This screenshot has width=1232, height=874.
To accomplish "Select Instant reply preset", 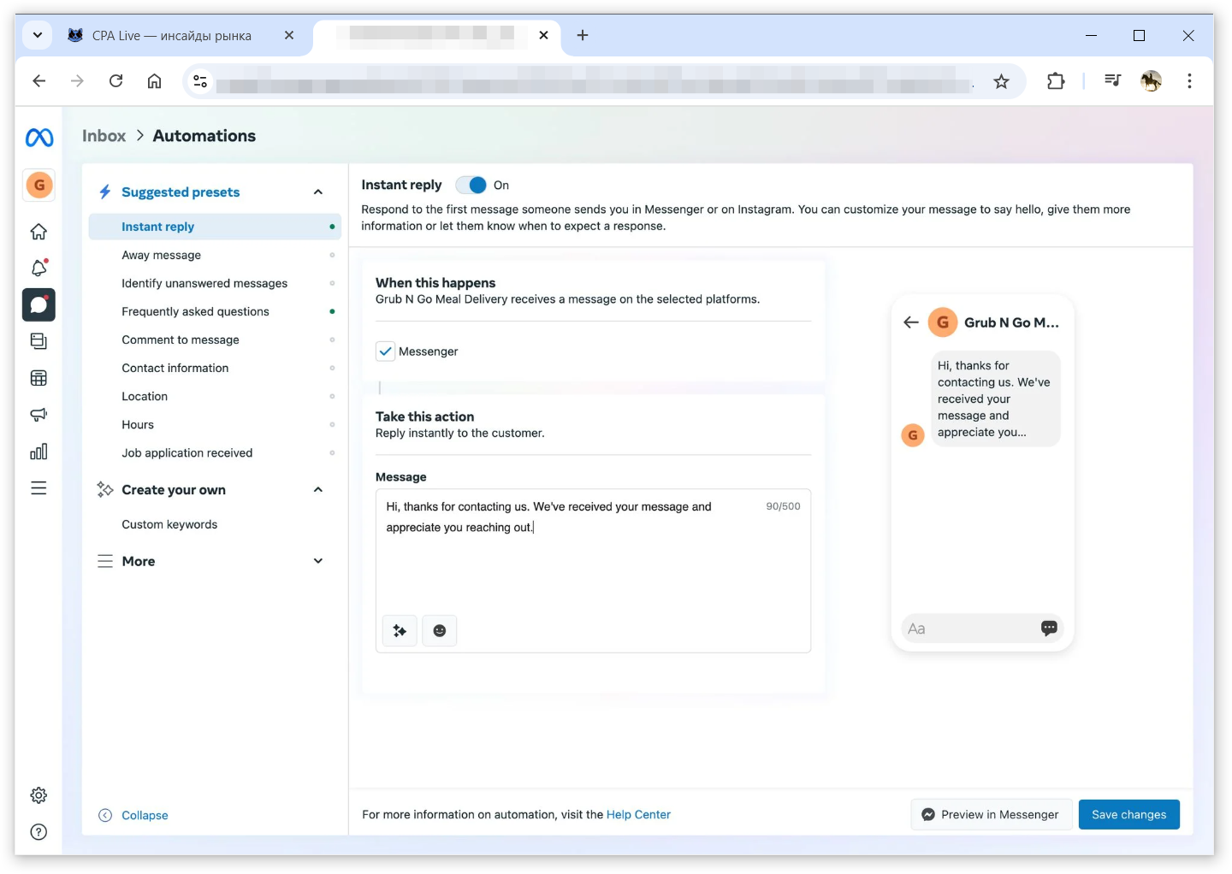I will (215, 227).
